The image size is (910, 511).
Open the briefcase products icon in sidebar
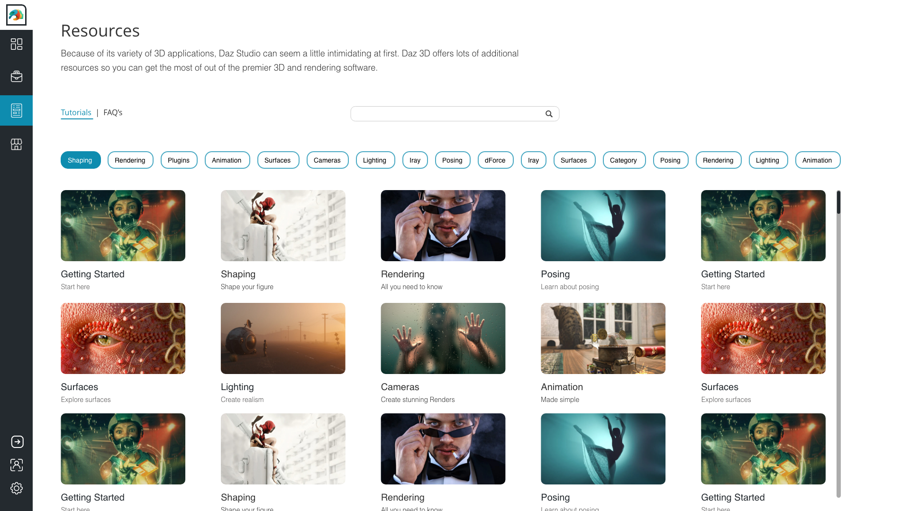[x=17, y=76]
